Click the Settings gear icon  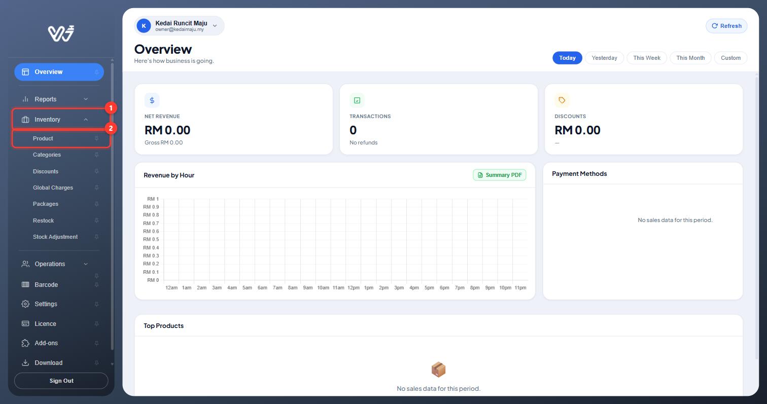pyautogui.click(x=25, y=304)
